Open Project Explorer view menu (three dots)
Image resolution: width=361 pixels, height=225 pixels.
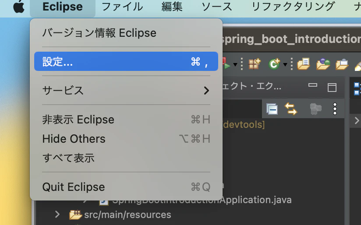[x=335, y=109]
